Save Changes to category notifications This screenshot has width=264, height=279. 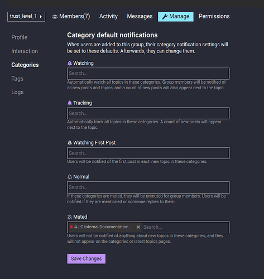[87, 259]
